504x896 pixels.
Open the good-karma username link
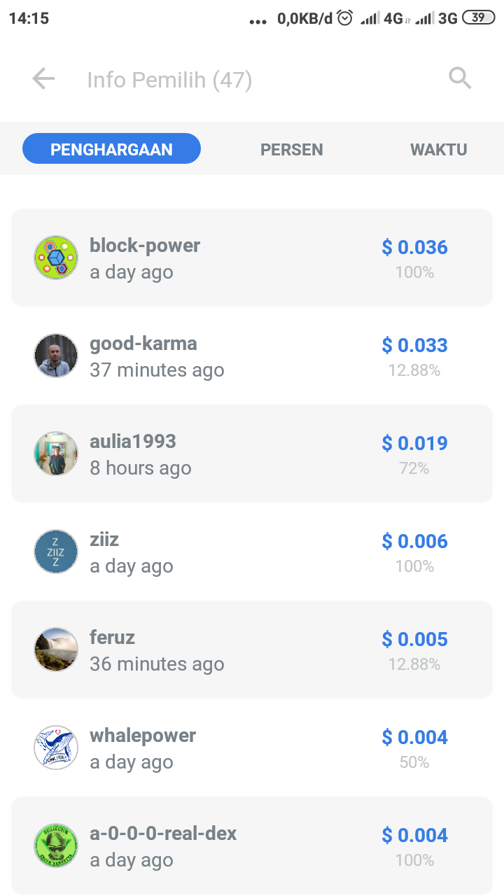143,344
